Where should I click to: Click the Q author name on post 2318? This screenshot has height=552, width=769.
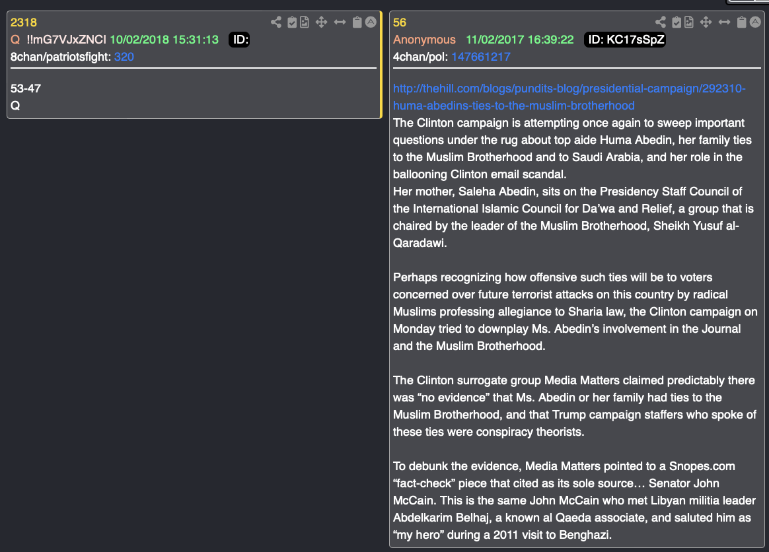click(x=15, y=40)
